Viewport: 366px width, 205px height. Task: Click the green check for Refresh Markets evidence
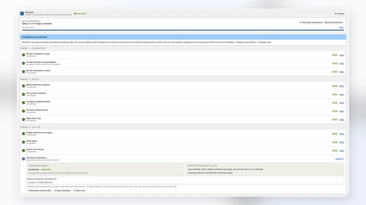point(23,86)
